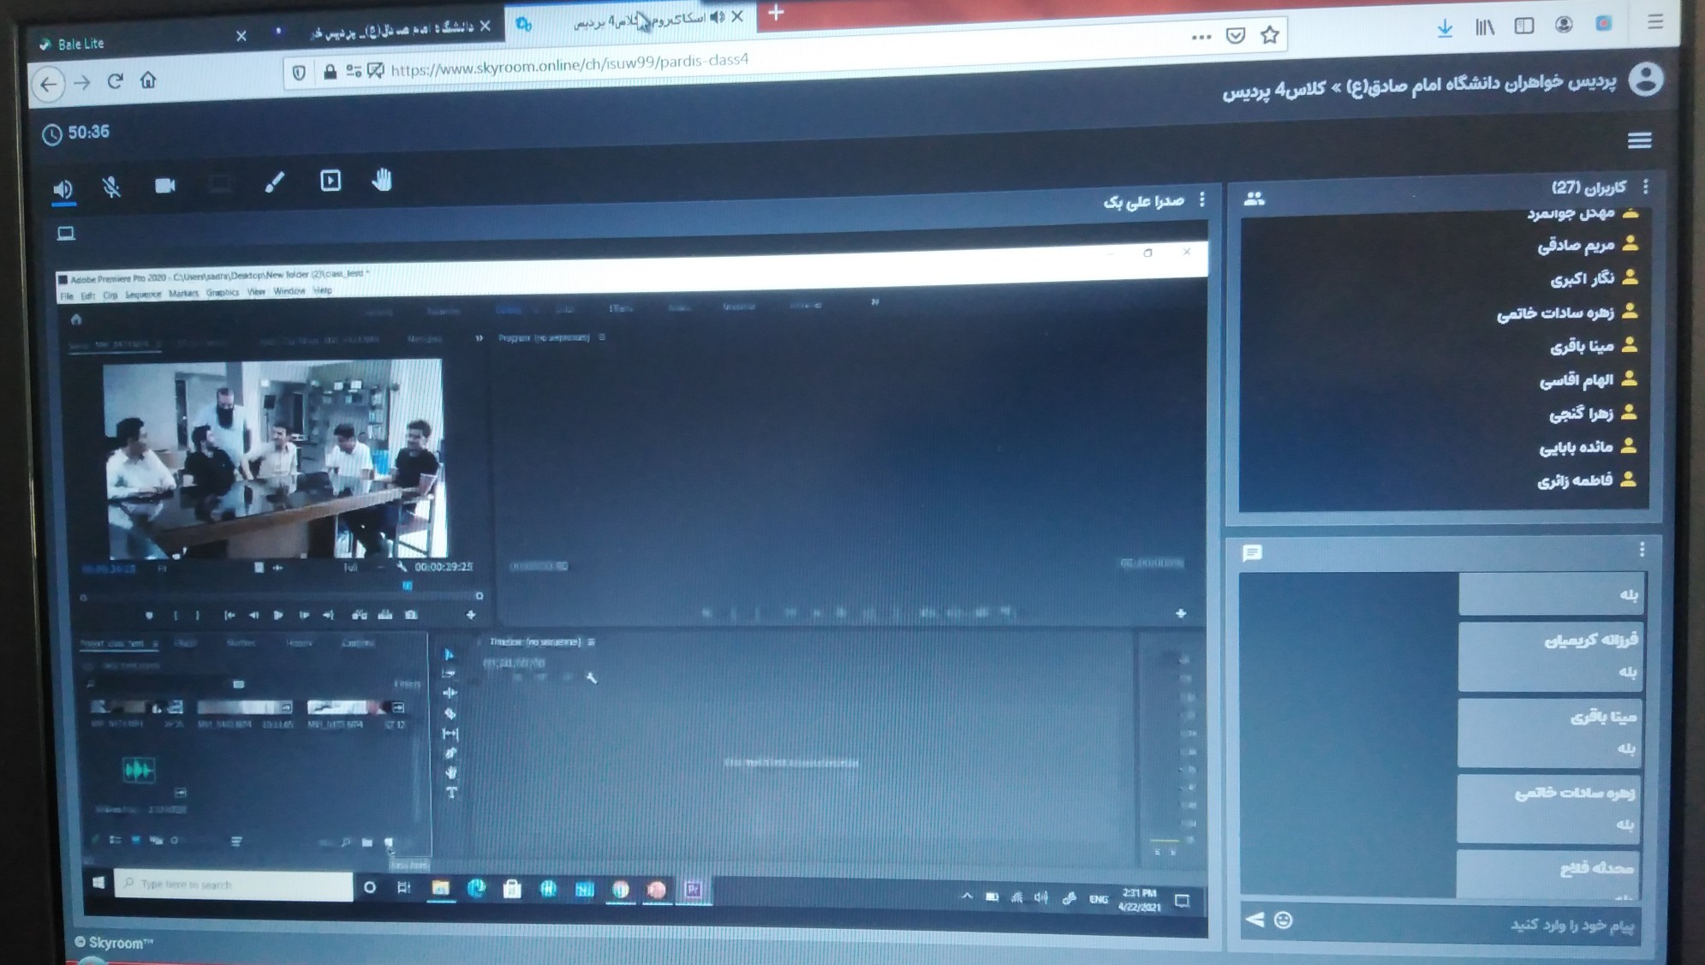Open Firefox downloads arrow icon
The width and height of the screenshot is (1705, 965).
(x=1445, y=28)
